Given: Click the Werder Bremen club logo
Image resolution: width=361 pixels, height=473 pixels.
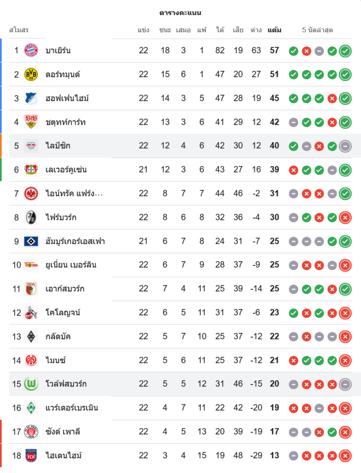Looking at the screenshot, I should (x=31, y=408).
